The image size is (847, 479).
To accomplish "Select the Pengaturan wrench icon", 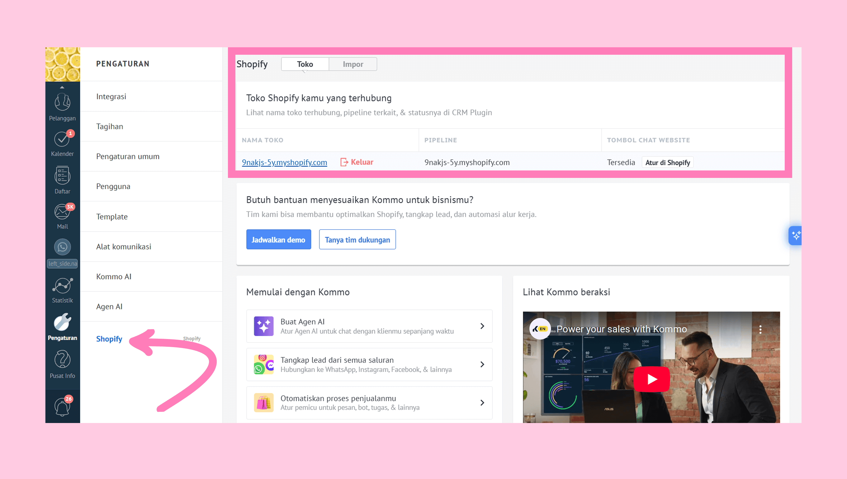I will [x=62, y=326].
